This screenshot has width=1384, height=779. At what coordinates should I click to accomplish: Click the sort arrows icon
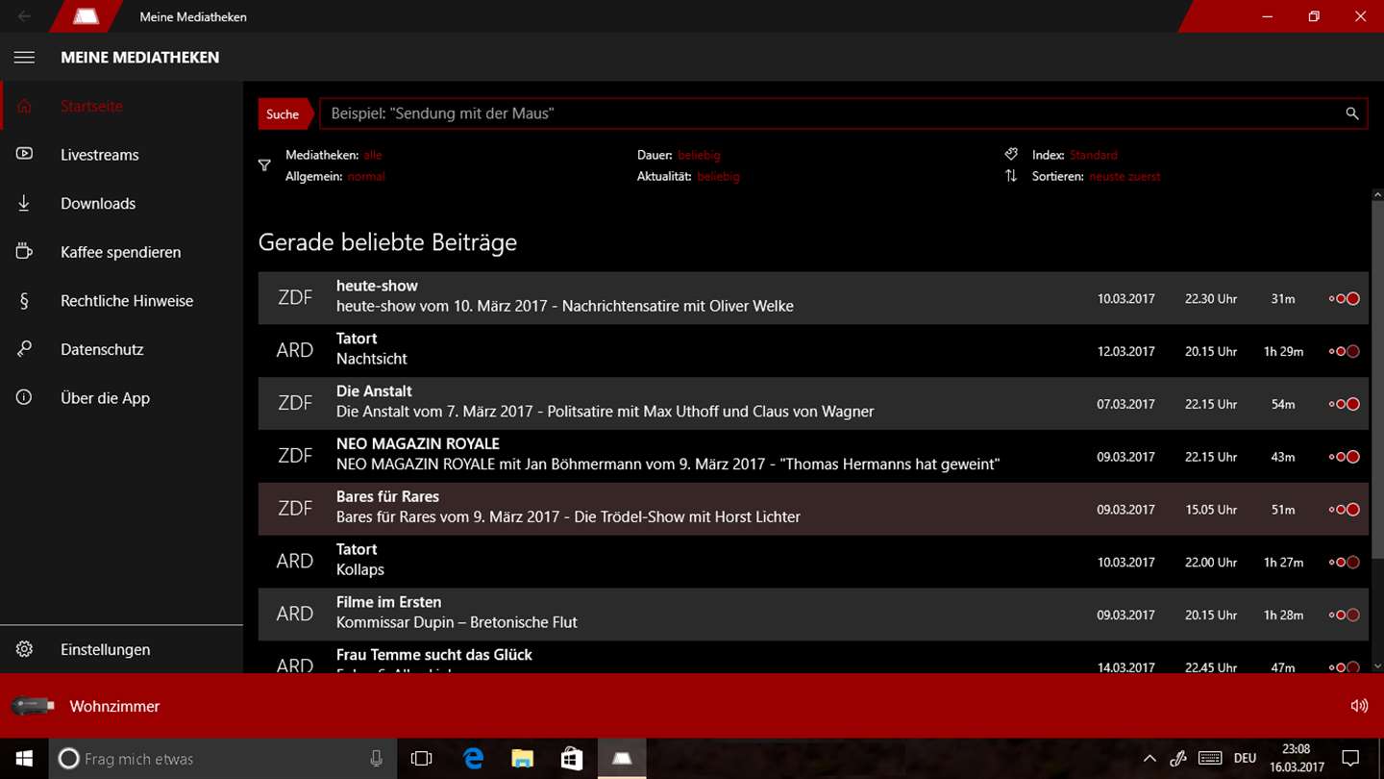tap(1011, 176)
